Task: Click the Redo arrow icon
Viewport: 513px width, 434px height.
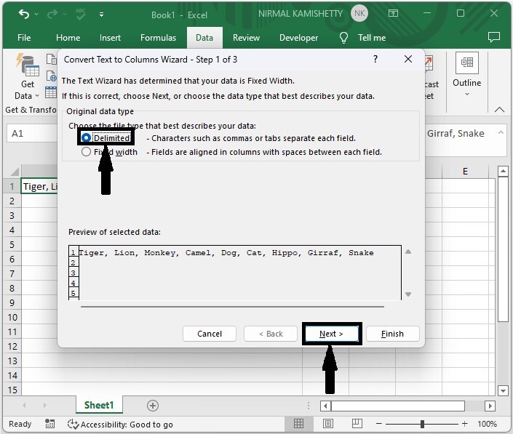Action: coord(52,14)
